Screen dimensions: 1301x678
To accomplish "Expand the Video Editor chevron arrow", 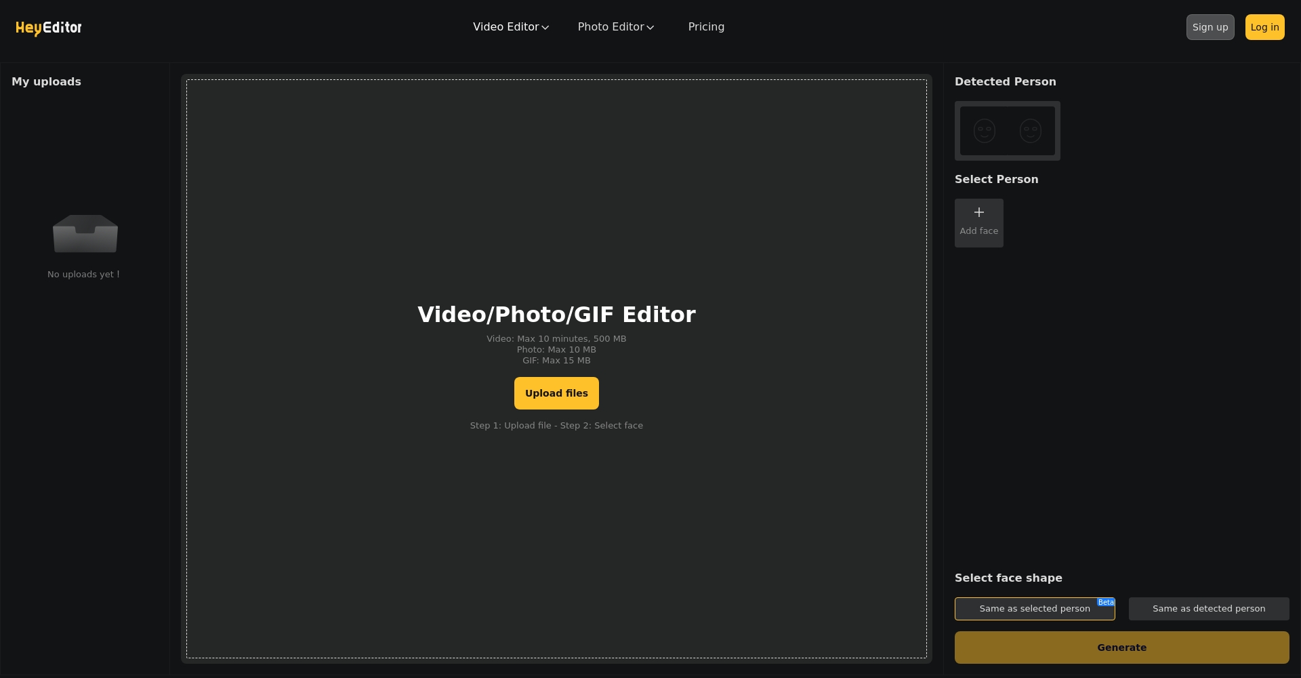I will tap(545, 28).
